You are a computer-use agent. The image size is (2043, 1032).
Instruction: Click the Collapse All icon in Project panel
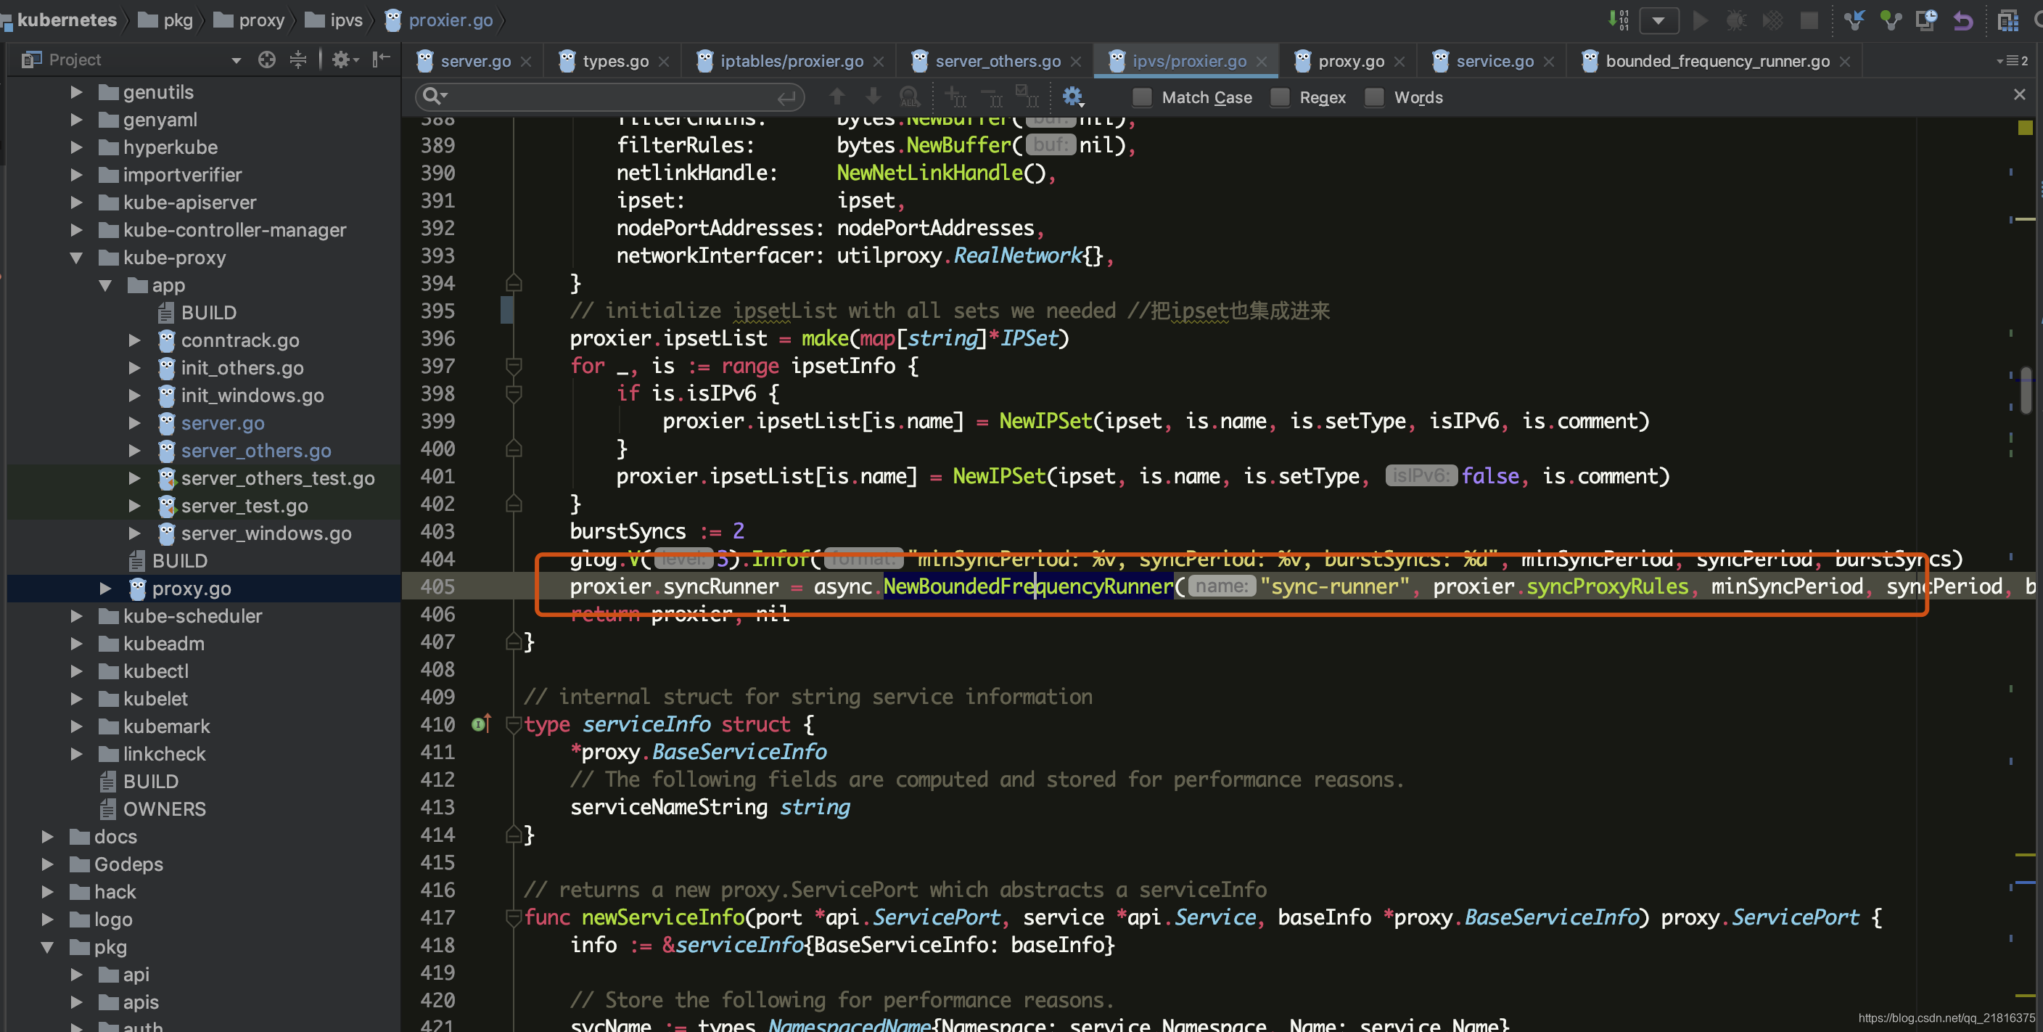tap(298, 60)
